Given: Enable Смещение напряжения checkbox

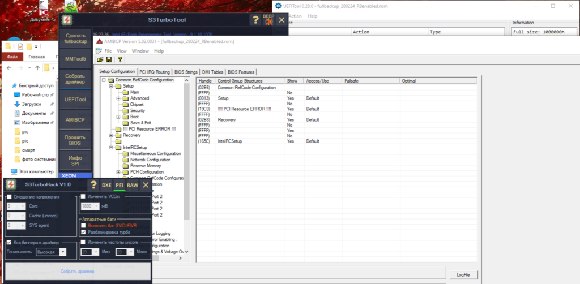Looking at the screenshot, I should click(10, 197).
